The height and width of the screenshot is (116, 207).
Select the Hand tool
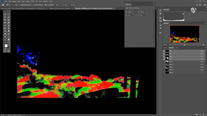9,39
